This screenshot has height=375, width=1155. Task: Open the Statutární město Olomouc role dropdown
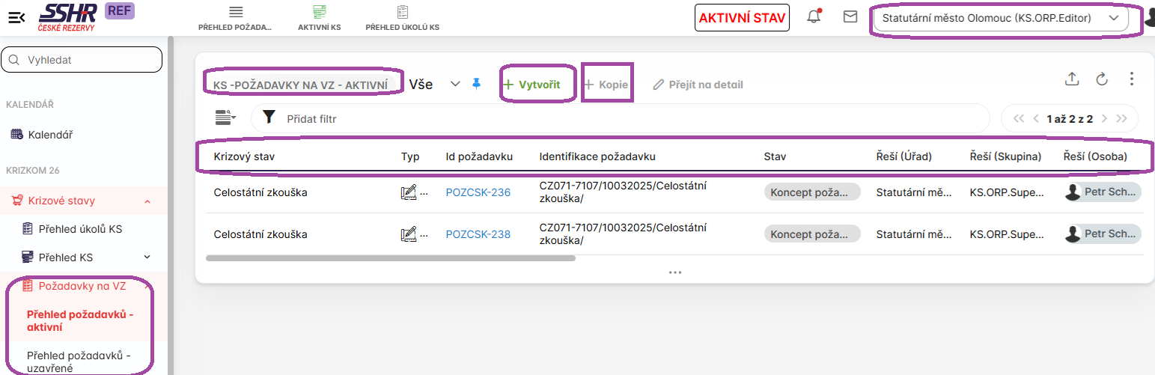(x=1000, y=18)
